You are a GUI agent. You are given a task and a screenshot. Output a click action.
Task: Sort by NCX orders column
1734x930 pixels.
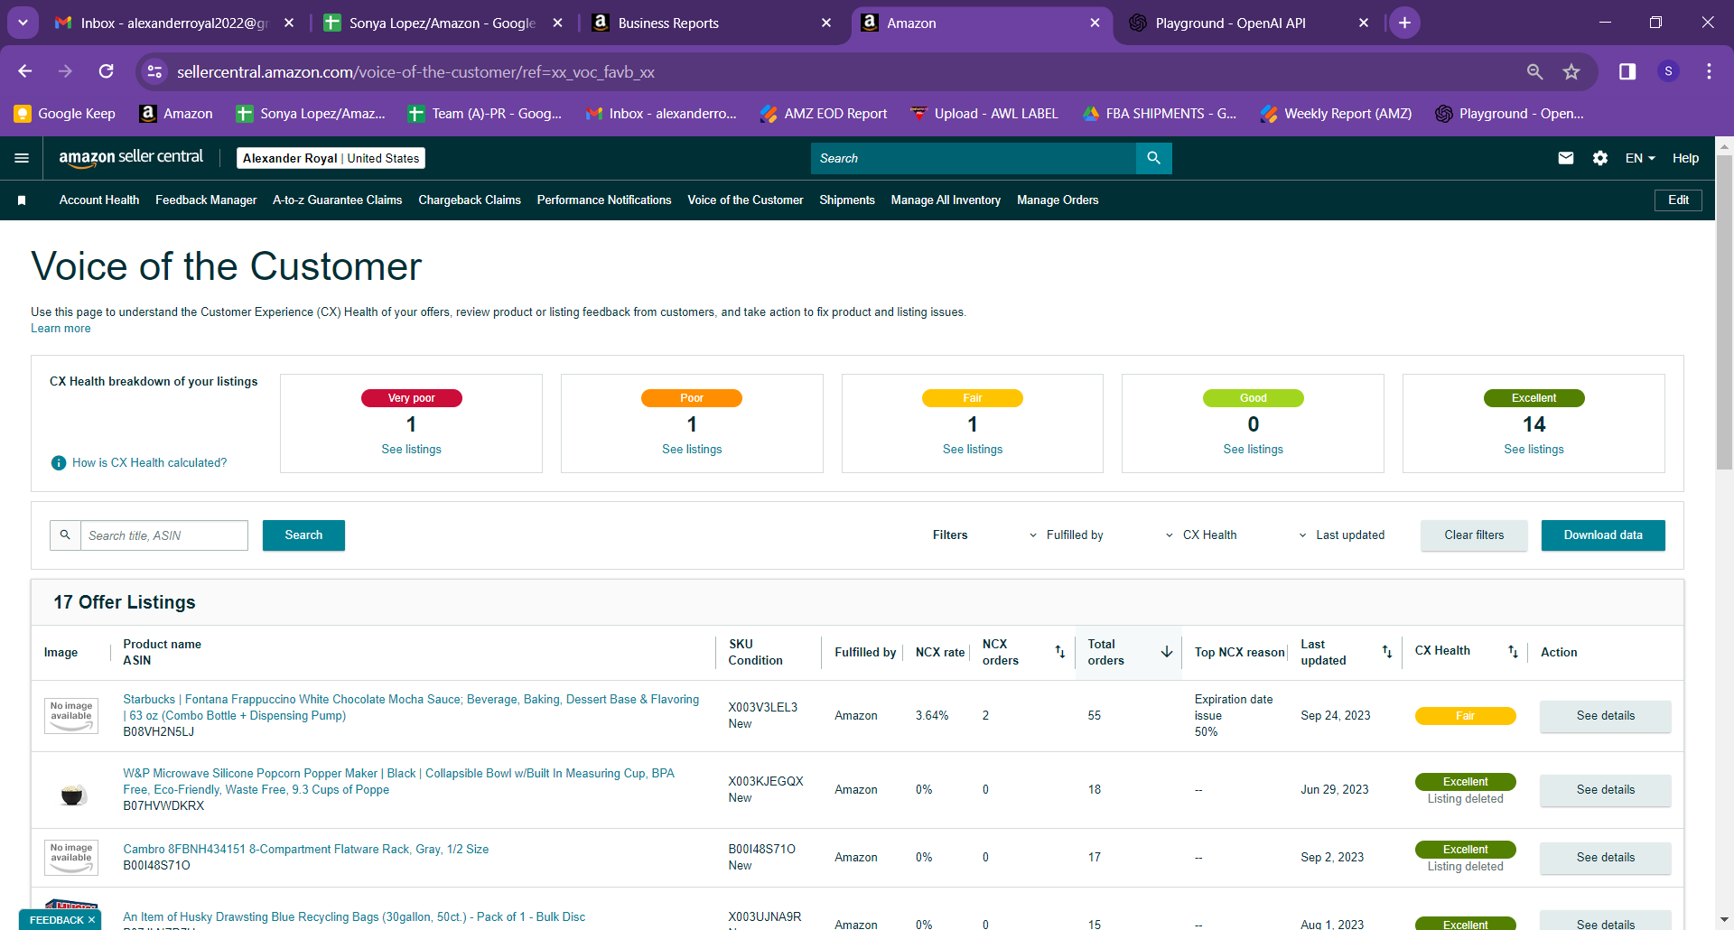click(x=1060, y=652)
